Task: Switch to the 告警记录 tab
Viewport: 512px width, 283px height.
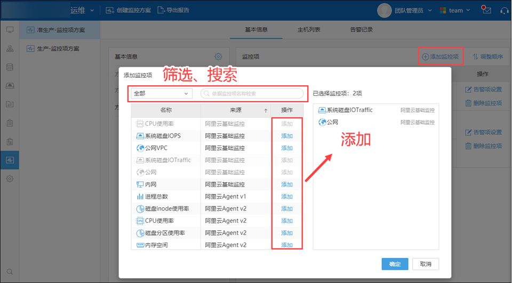Action: coord(361,30)
